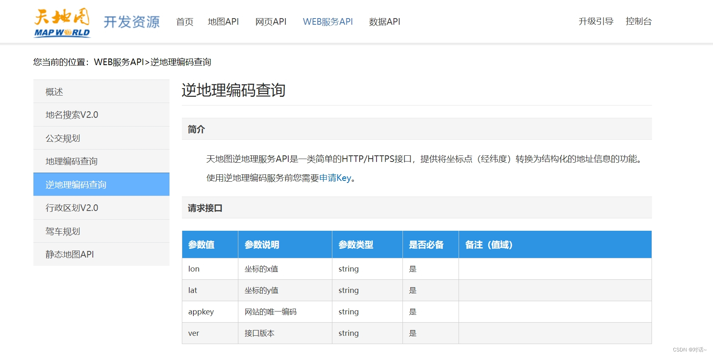The width and height of the screenshot is (713, 356).
Task: Click the 是否必备 column header
Action: pos(431,244)
